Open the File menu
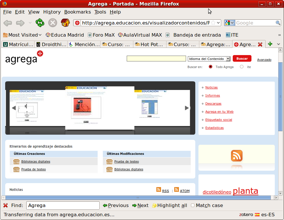Viewport: 284px width, 220px height. 7,12
